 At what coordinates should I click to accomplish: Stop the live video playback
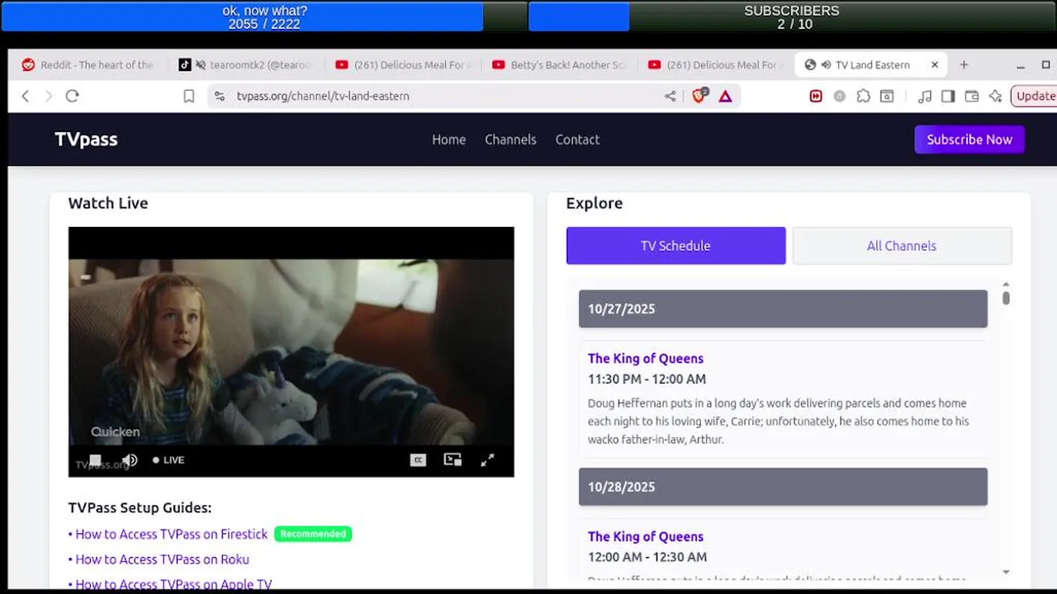coord(95,460)
